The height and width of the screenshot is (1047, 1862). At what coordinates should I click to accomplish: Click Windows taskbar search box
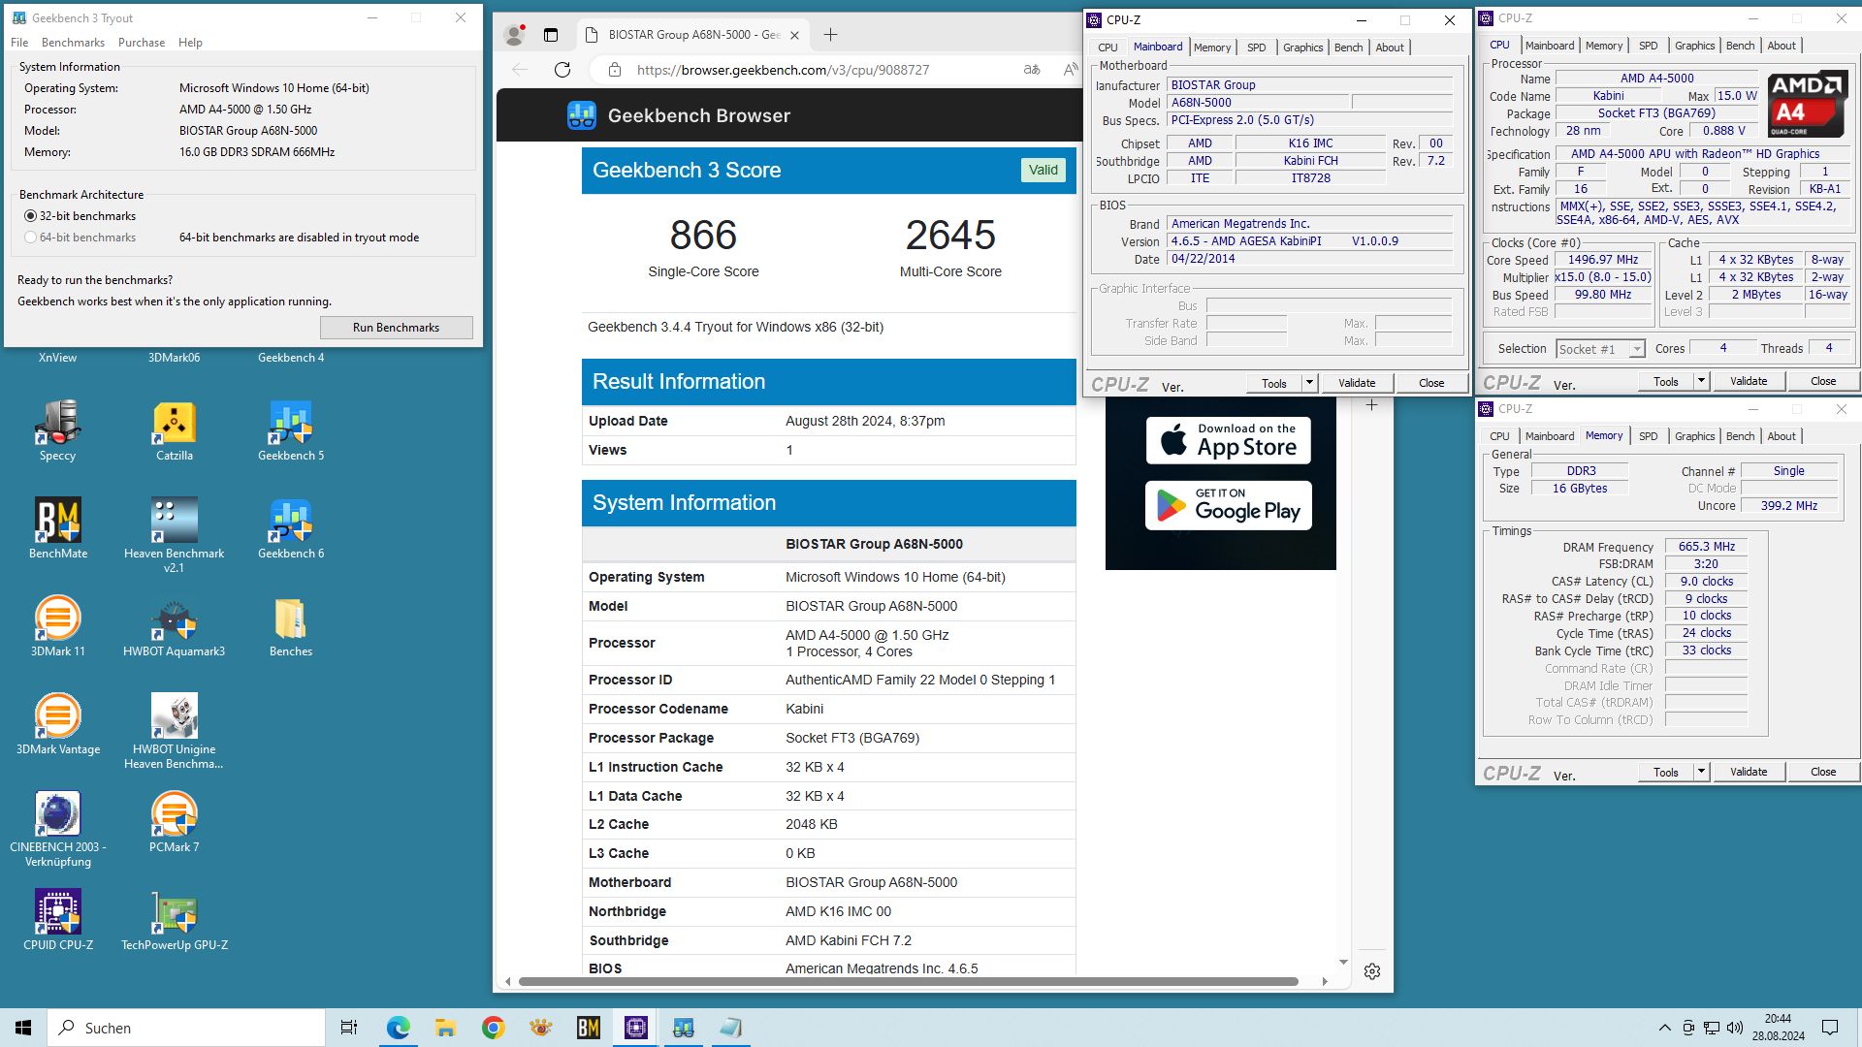click(186, 1028)
